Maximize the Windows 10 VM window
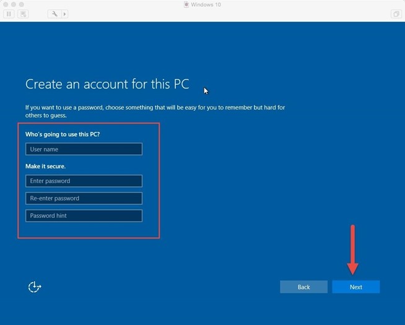 coord(21,4)
